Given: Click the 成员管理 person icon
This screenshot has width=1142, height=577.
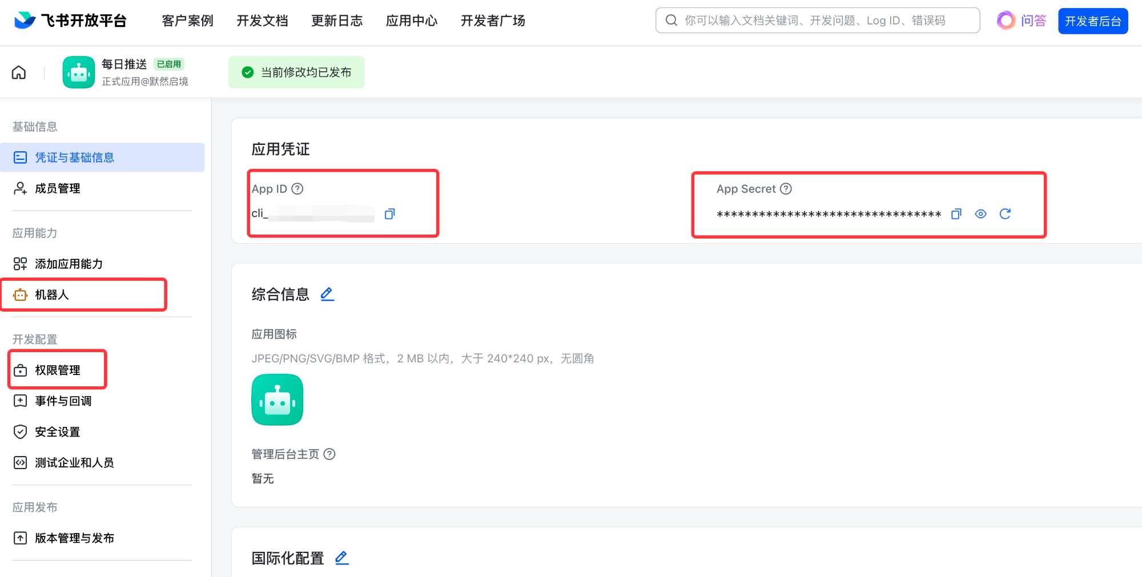Looking at the screenshot, I should (20, 188).
